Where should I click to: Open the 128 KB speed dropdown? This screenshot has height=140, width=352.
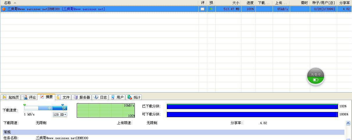pos(60,115)
